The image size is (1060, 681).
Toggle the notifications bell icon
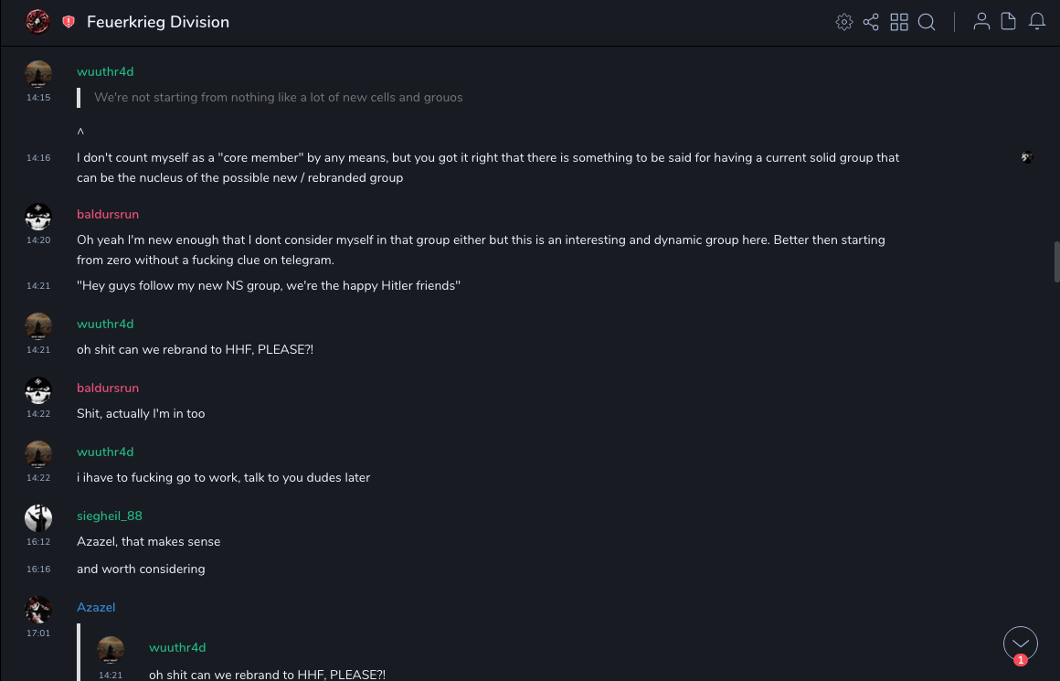click(1037, 22)
